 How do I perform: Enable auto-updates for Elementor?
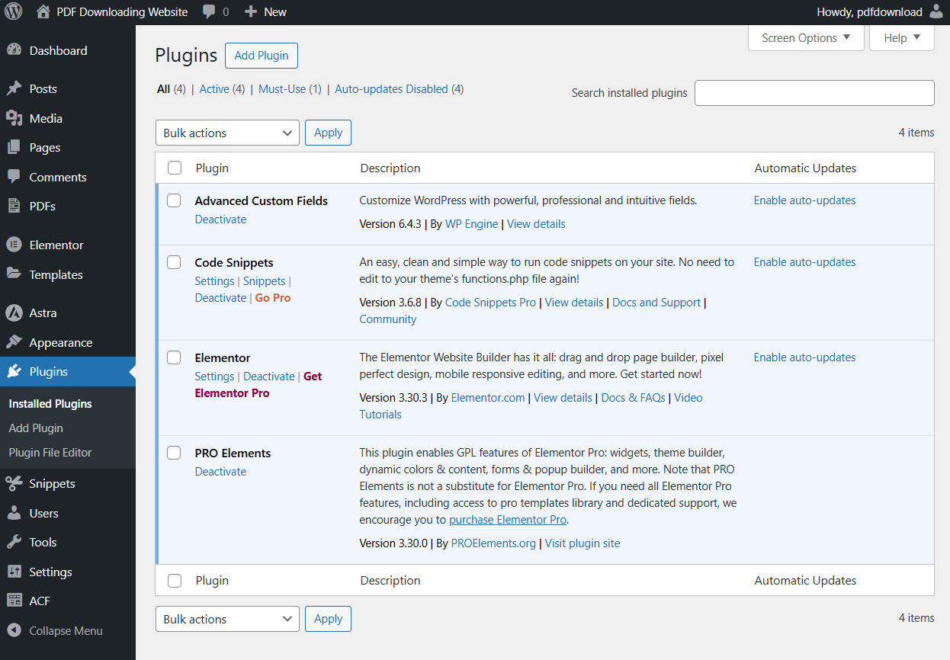click(804, 357)
